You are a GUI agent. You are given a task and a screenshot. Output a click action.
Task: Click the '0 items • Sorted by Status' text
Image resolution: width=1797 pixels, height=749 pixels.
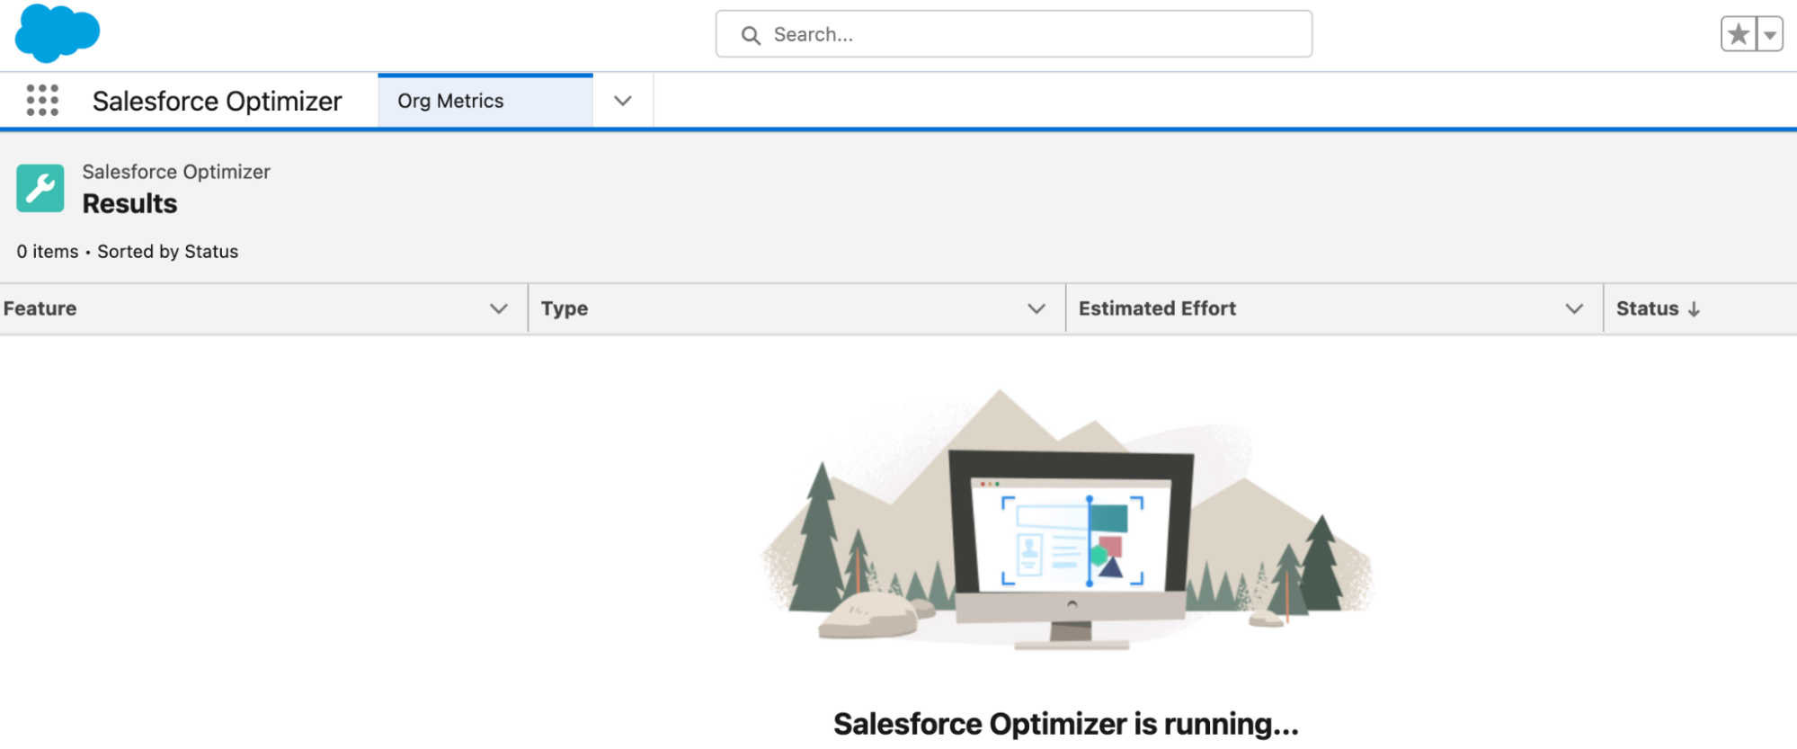tap(128, 252)
